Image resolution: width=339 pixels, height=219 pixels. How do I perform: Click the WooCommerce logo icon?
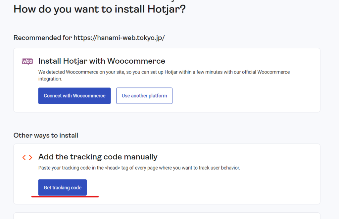[x=27, y=61]
